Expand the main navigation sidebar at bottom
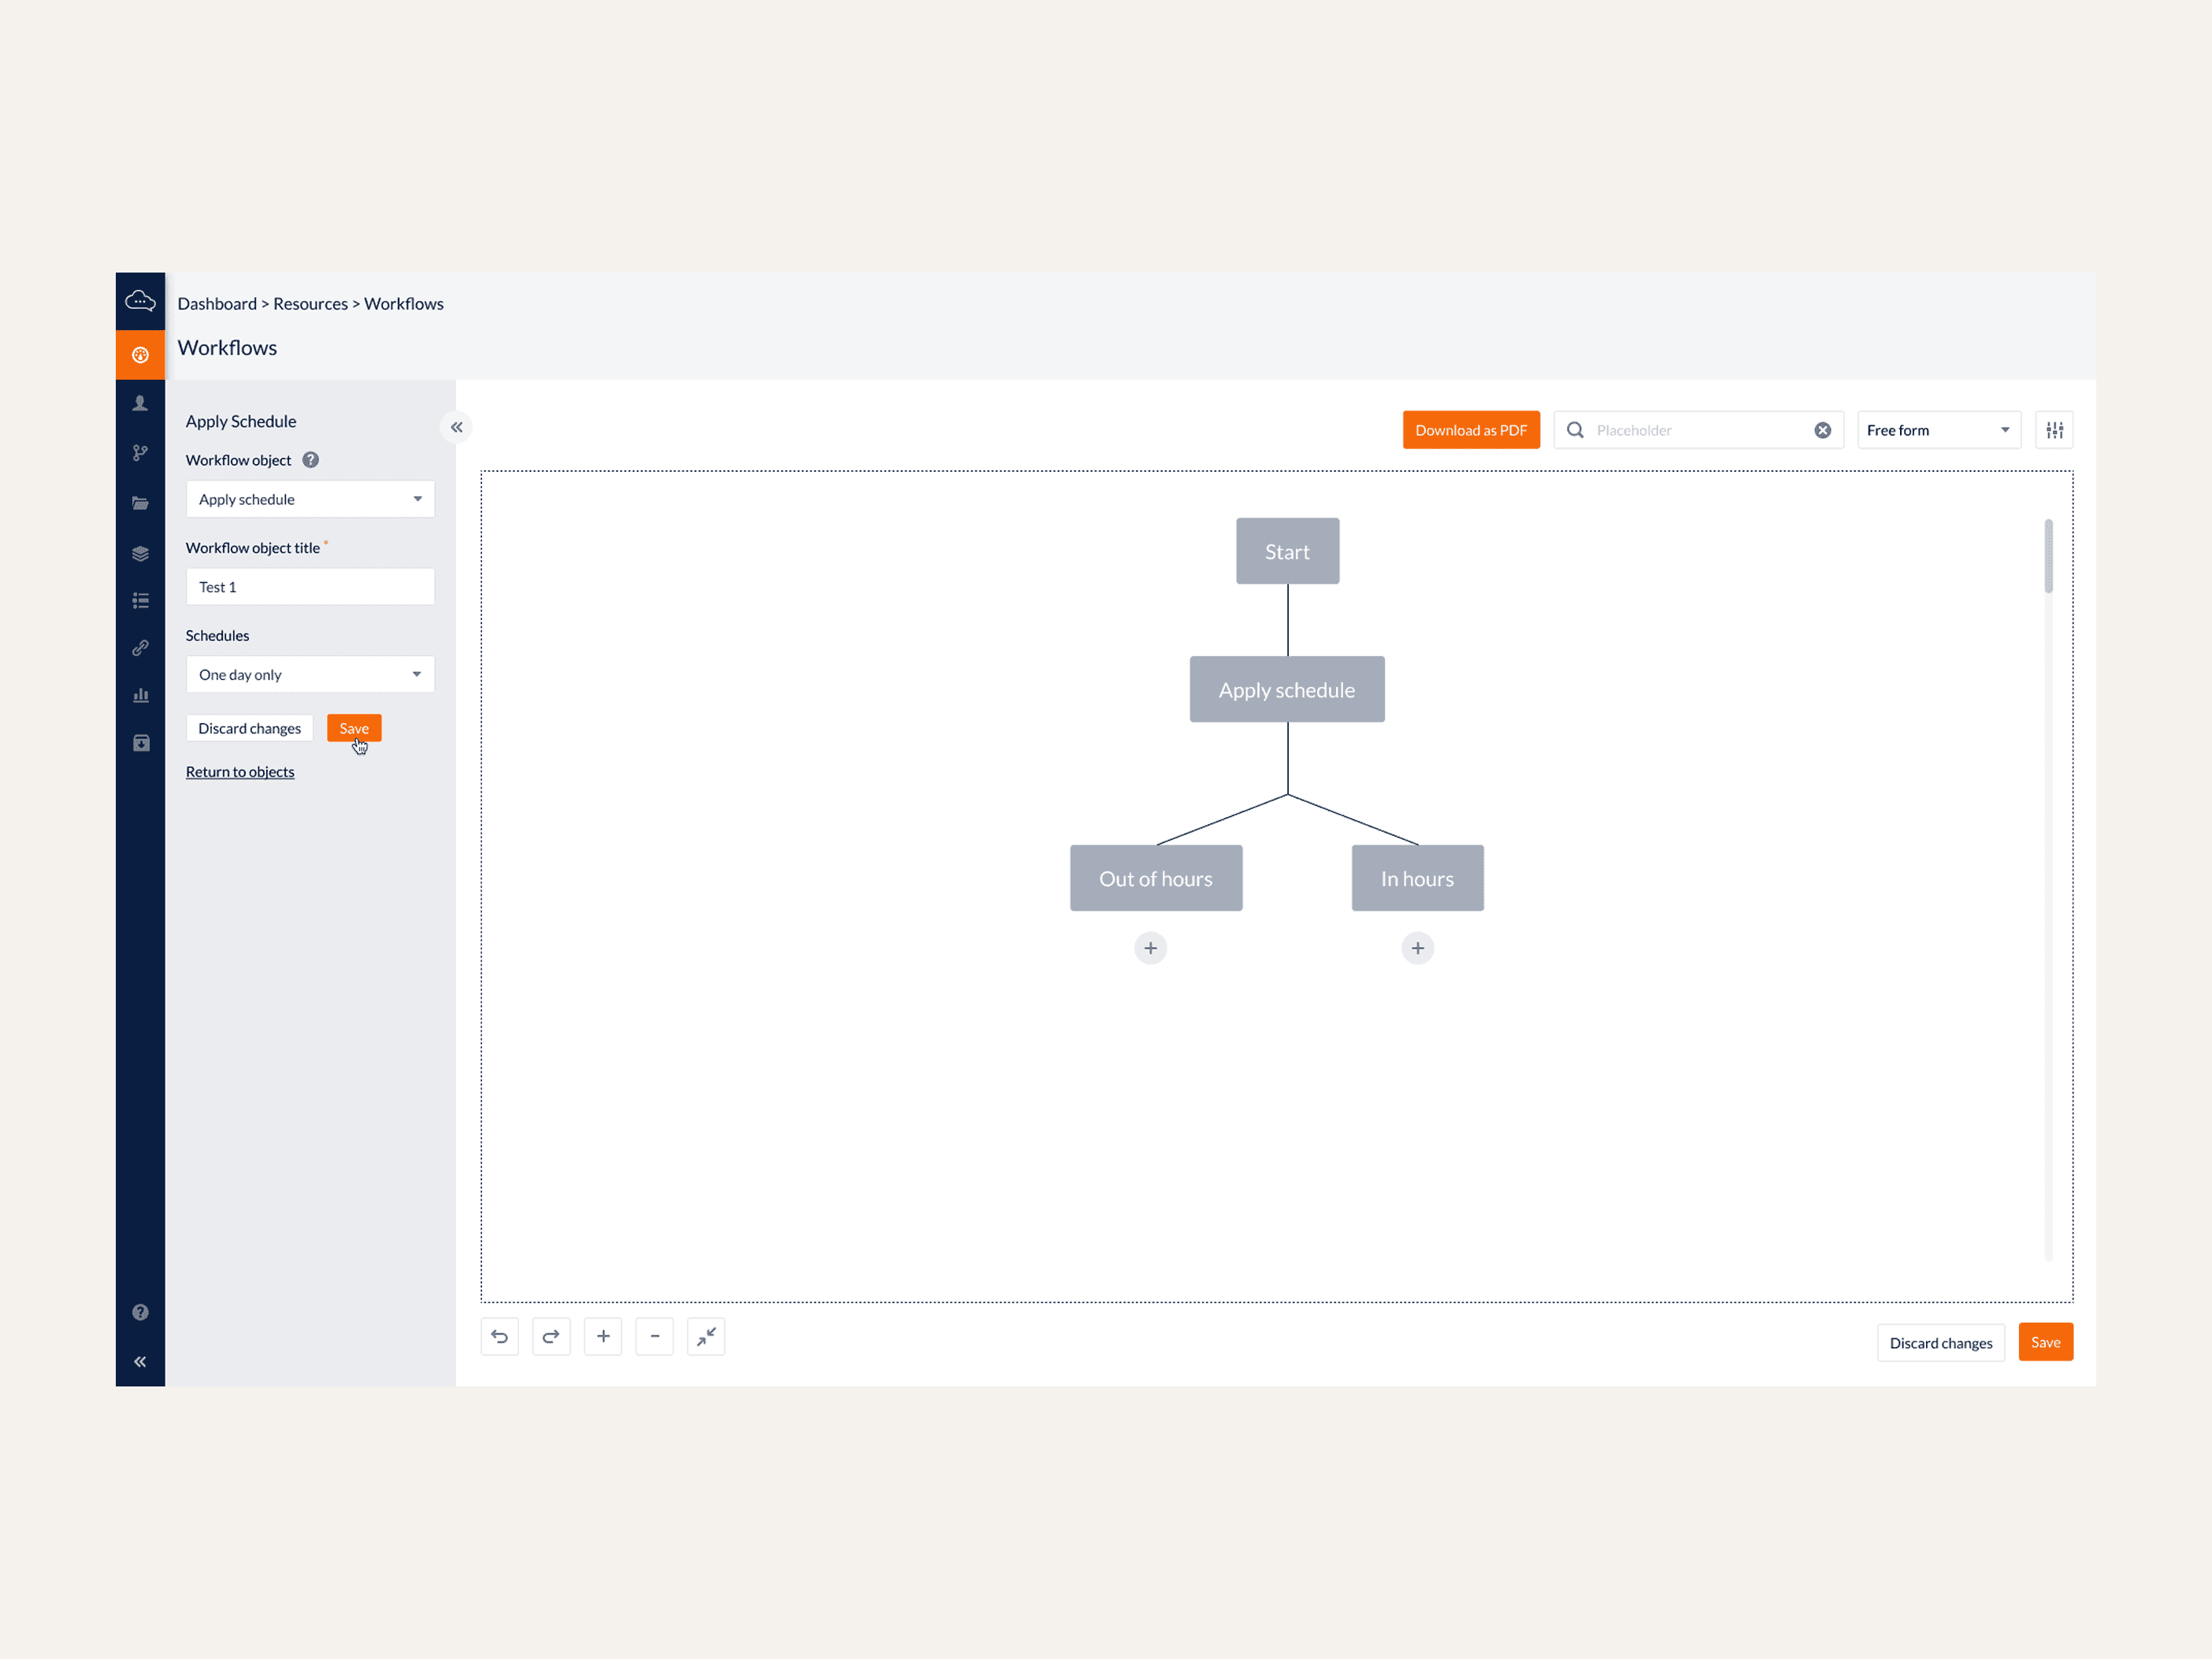Screen dimensions: 2212x1659 (140, 1361)
